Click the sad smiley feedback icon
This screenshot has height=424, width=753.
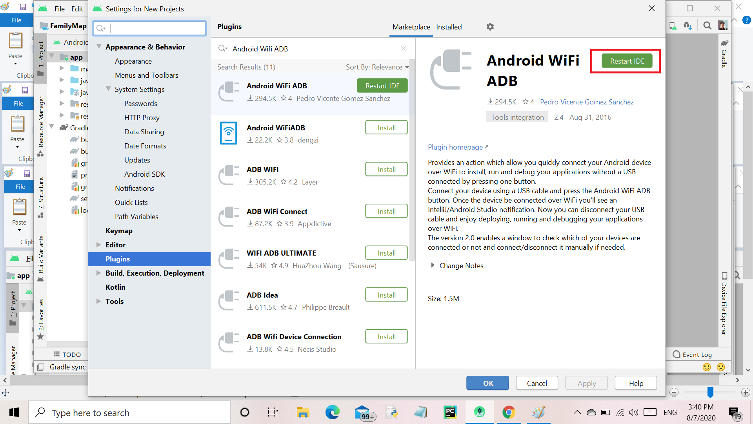tap(721, 367)
